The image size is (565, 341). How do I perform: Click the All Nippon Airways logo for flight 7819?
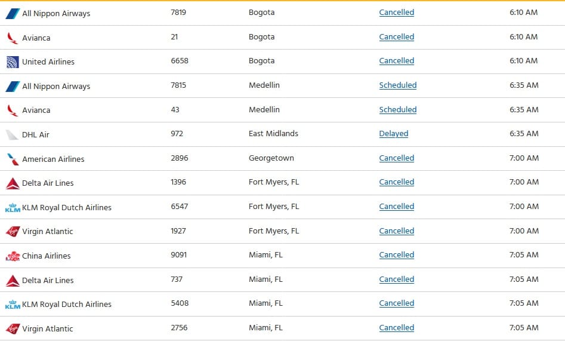click(13, 14)
